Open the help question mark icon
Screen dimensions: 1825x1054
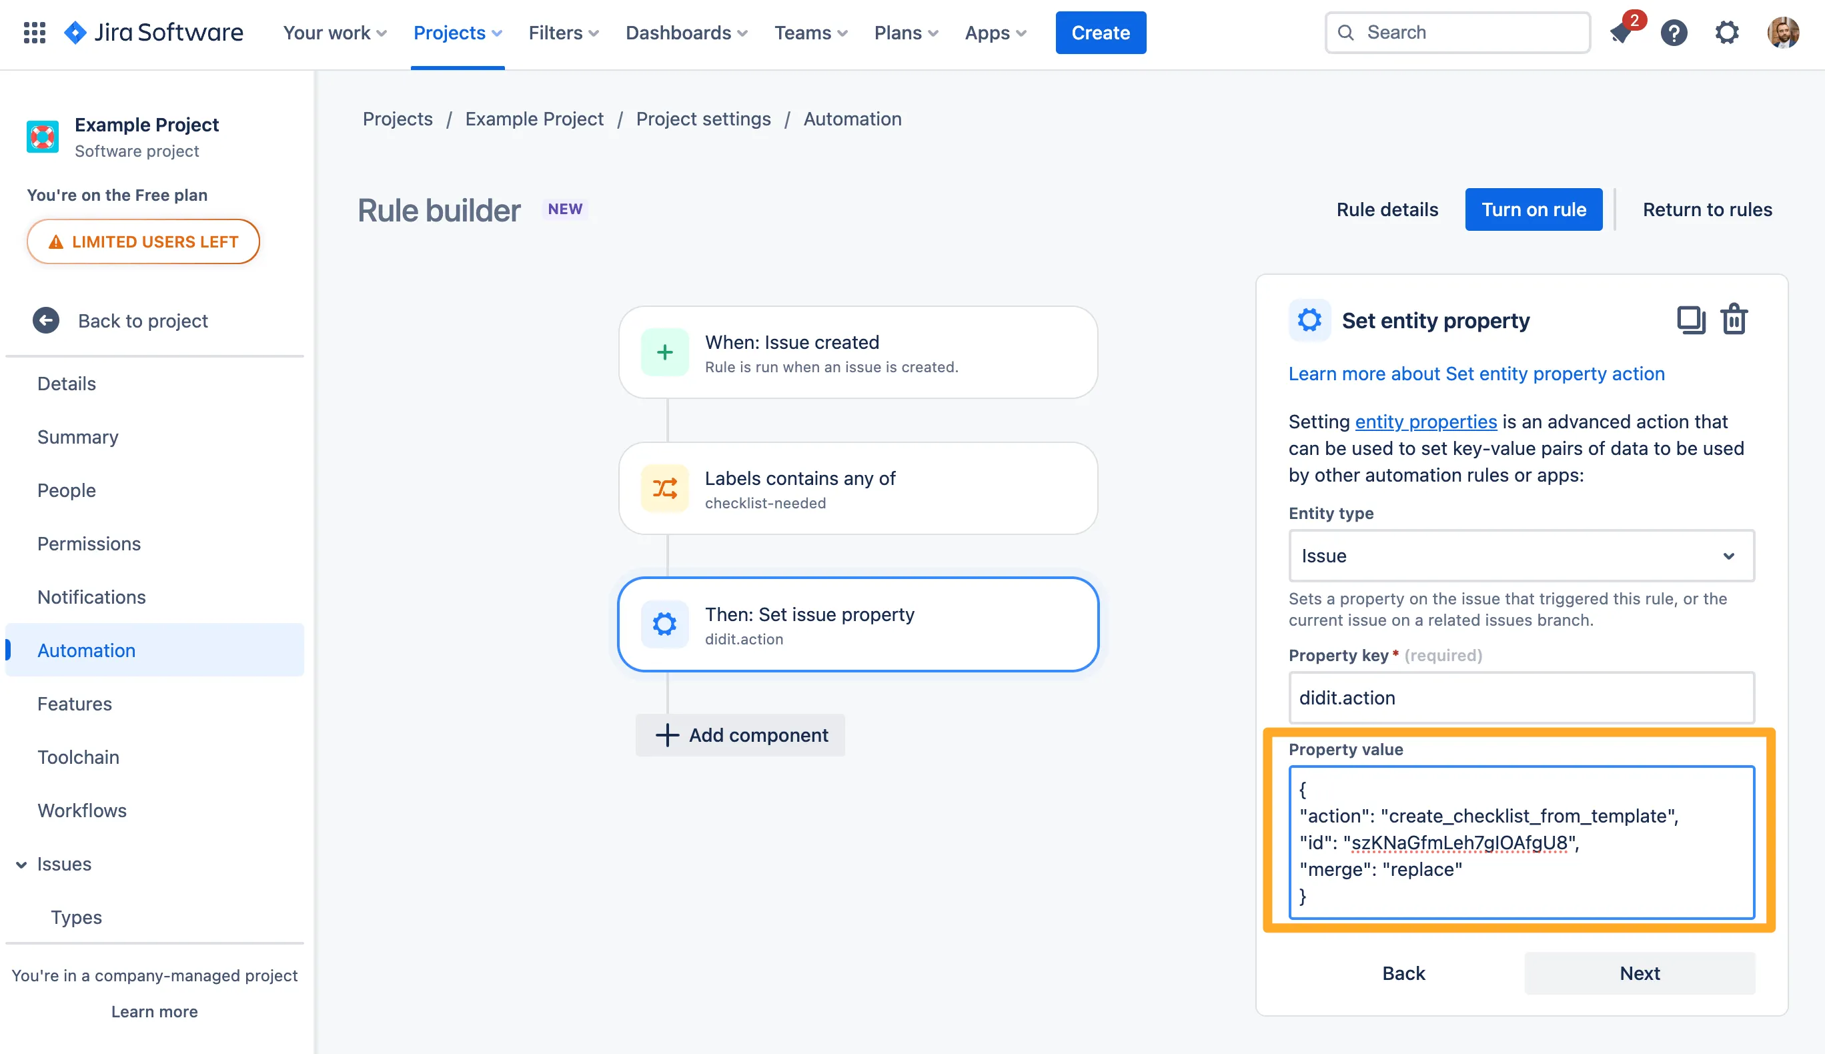click(1673, 33)
